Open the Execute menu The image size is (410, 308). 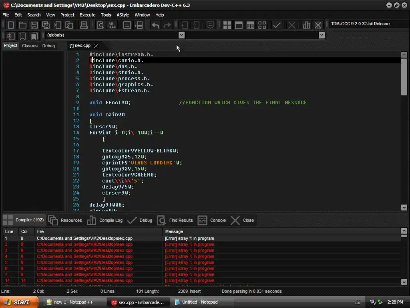[x=88, y=15]
